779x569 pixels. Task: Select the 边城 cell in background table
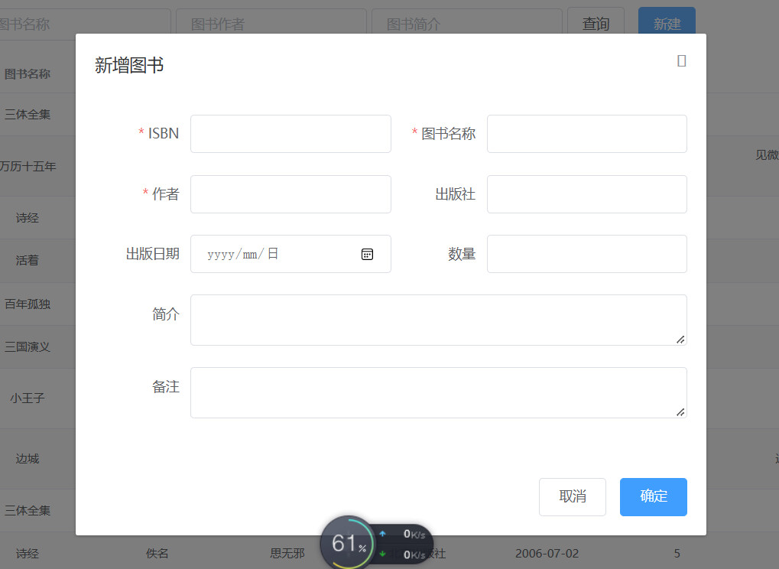pyautogui.click(x=28, y=459)
